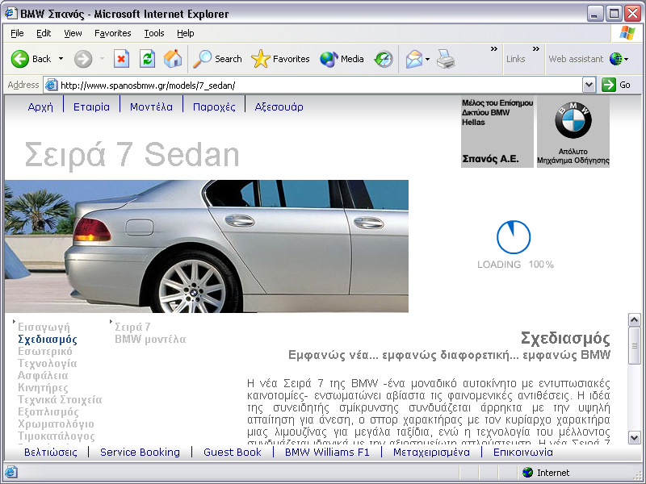Open the Guest Book footer link
The width and height of the screenshot is (646, 484).
pos(233,453)
